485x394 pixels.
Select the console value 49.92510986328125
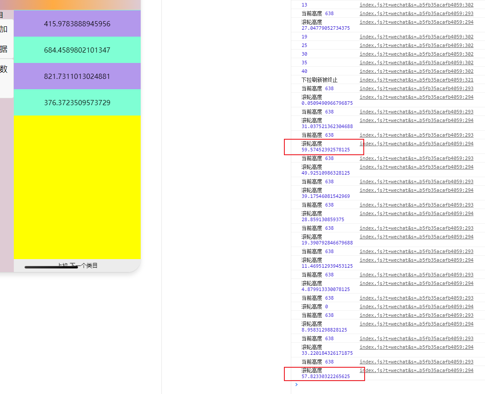326,173
